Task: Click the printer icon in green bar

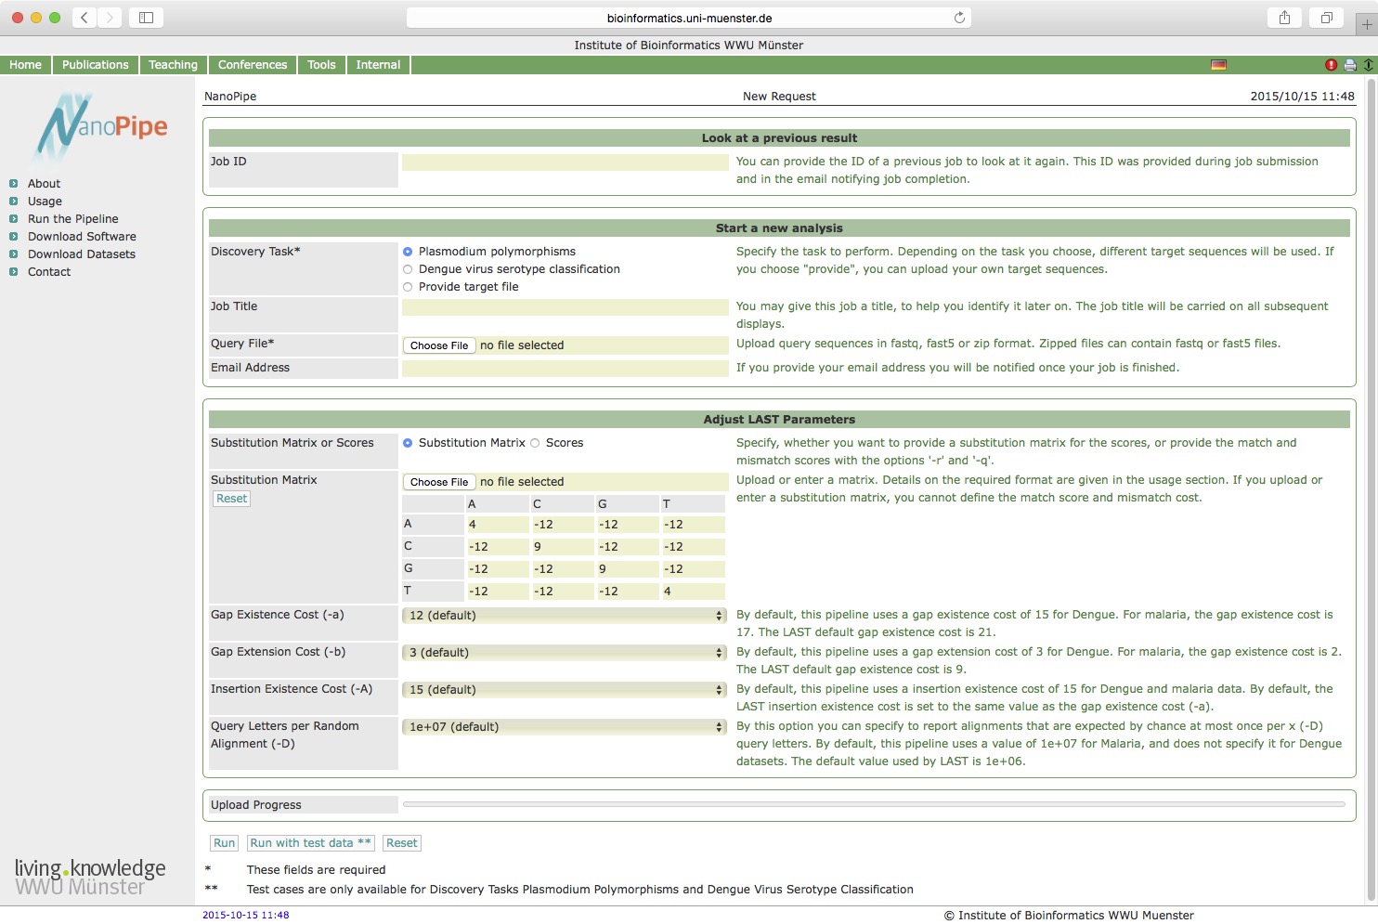Action: [1350, 65]
